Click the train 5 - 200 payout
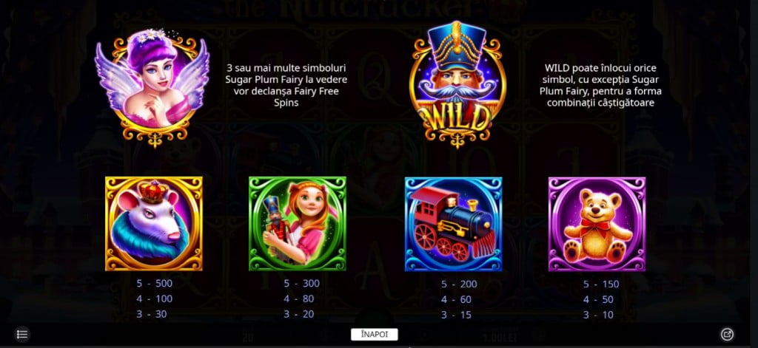The width and height of the screenshot is (758, 348). pos(459,284)
